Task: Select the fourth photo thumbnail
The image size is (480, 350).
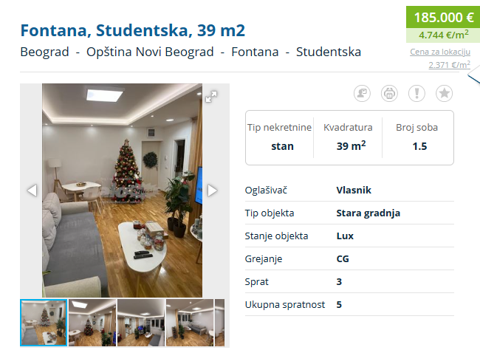Action: [190, 323]
